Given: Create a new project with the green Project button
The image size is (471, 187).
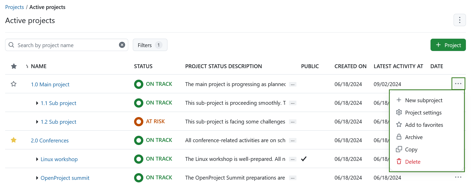Looking at the screenshot, I should (x=448, y=45).
